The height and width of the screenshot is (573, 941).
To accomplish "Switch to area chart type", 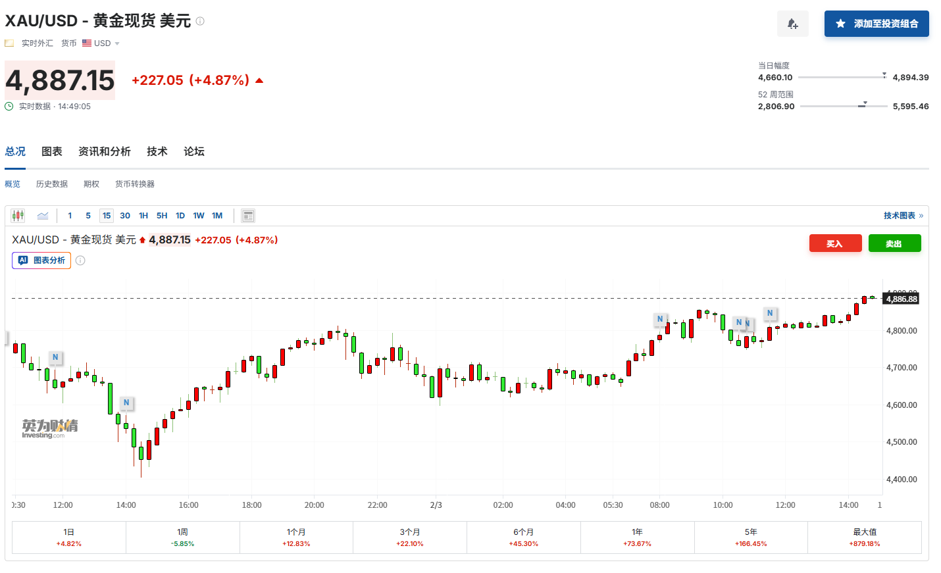I will [x=43, y=216].
